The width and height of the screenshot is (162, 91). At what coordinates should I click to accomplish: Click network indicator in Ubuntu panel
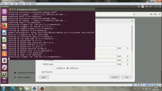139,7
